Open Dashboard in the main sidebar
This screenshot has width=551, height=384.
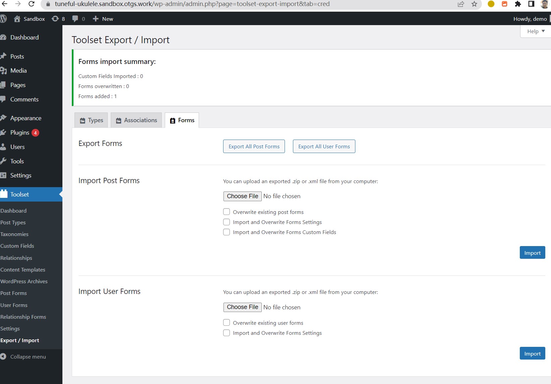click(24, 37)
